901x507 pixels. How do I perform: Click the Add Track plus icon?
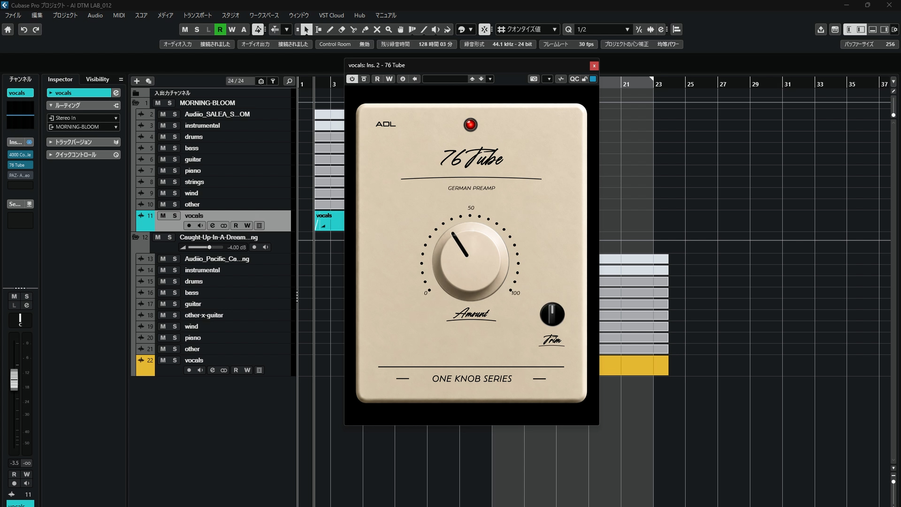137,81
